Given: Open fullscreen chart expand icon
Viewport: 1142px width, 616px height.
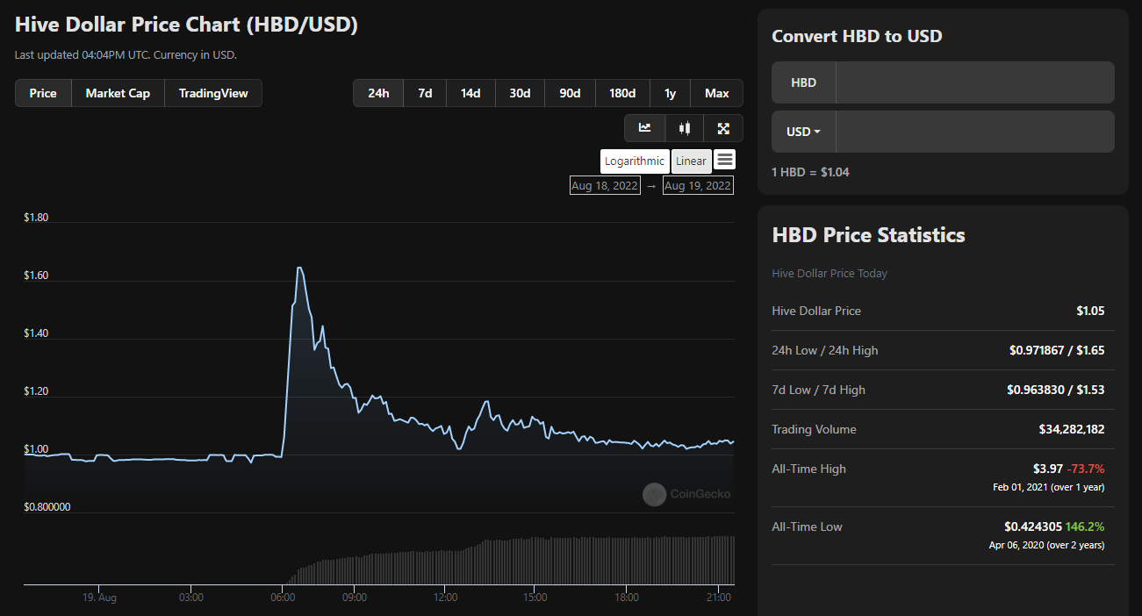Looking at the screenshot, I should (x=723, y=128).
